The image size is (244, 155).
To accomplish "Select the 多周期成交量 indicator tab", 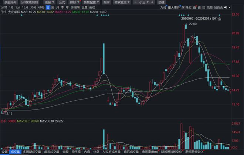I will click(32, 152).
